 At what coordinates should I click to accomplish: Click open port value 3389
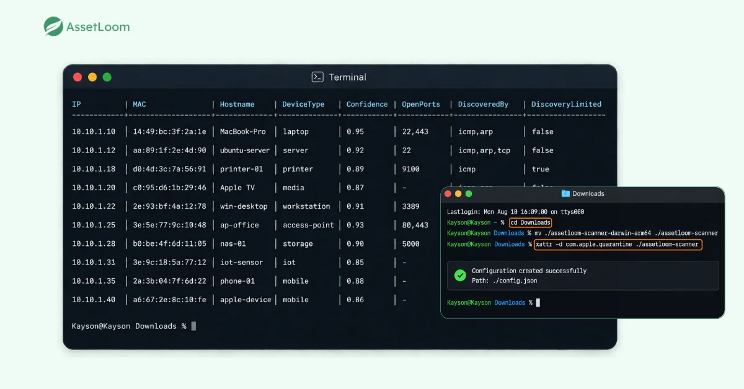[x=411, y=206]
